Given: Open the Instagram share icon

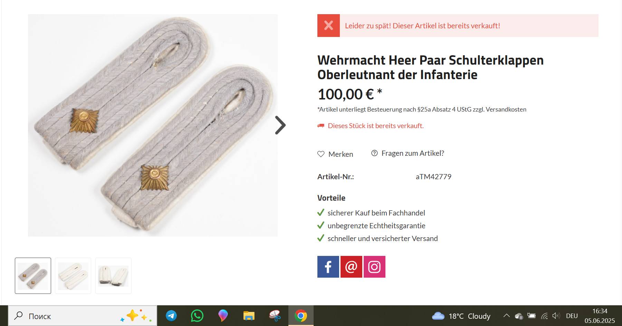Looking at the screenshot, I should pyautogui.click(x=374, y=267).
